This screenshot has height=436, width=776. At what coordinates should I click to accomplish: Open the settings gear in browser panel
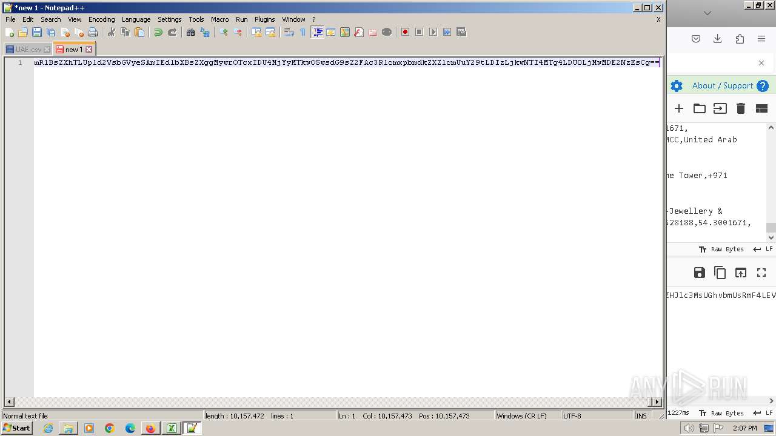click(677, 86)
